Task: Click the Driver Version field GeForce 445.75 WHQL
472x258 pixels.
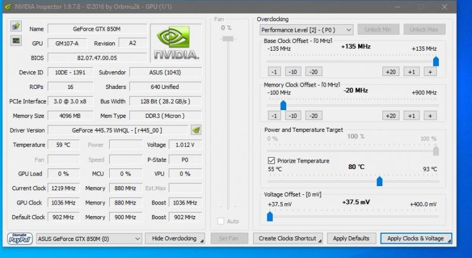Action: point(117,130)
